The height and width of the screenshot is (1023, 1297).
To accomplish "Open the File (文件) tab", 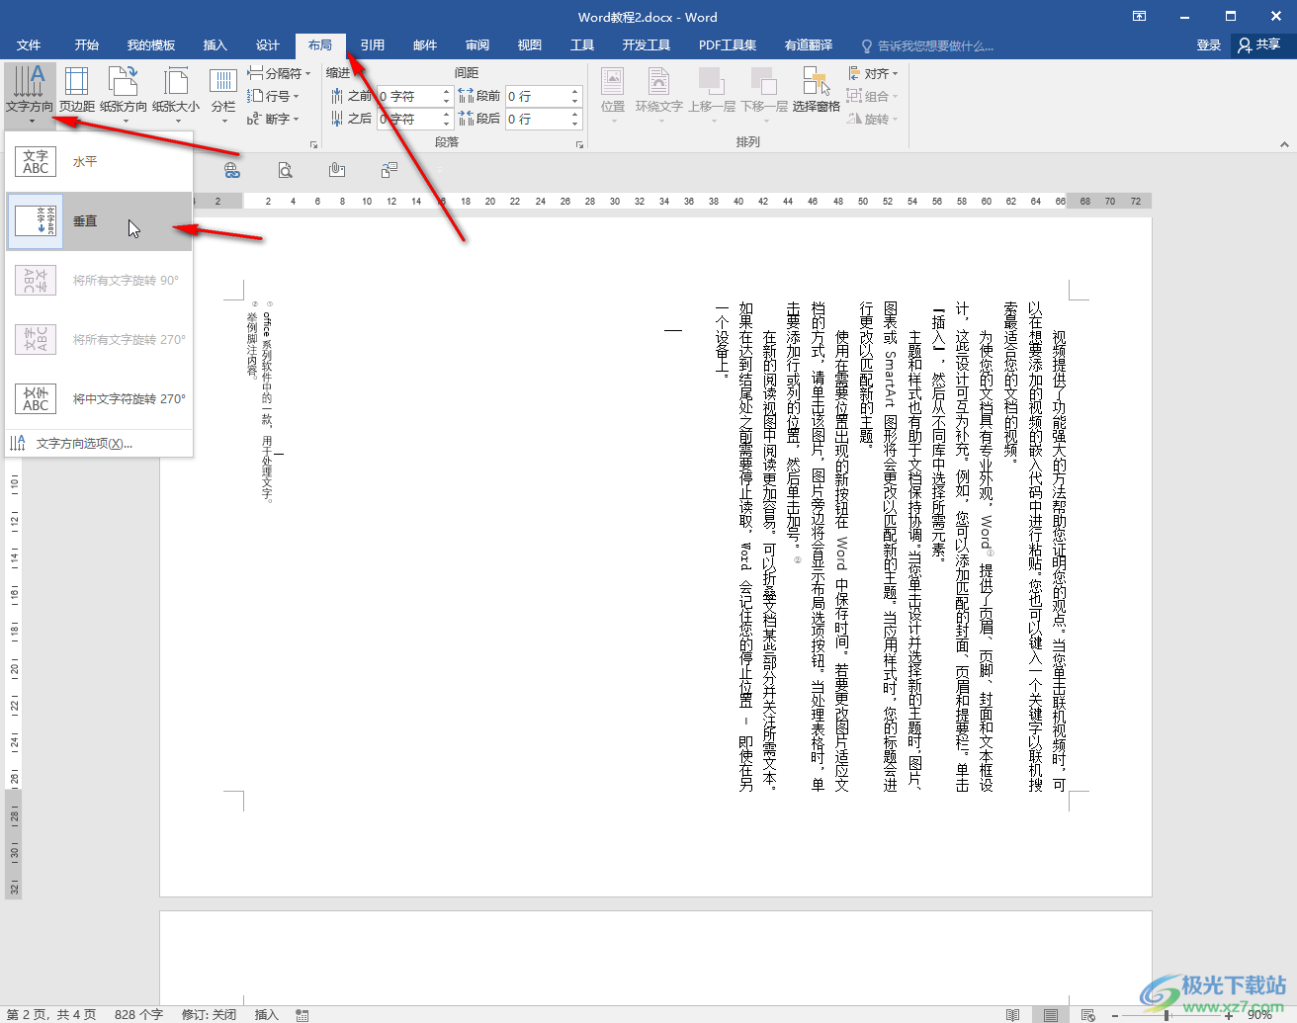I will [x=29, y=45].
